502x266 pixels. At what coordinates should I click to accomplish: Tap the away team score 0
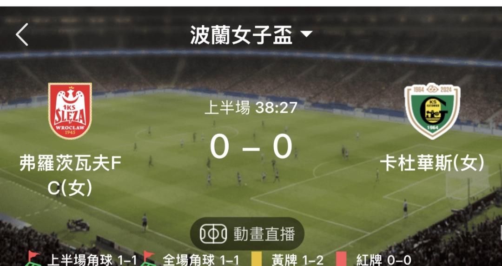(x=283, y=146)
